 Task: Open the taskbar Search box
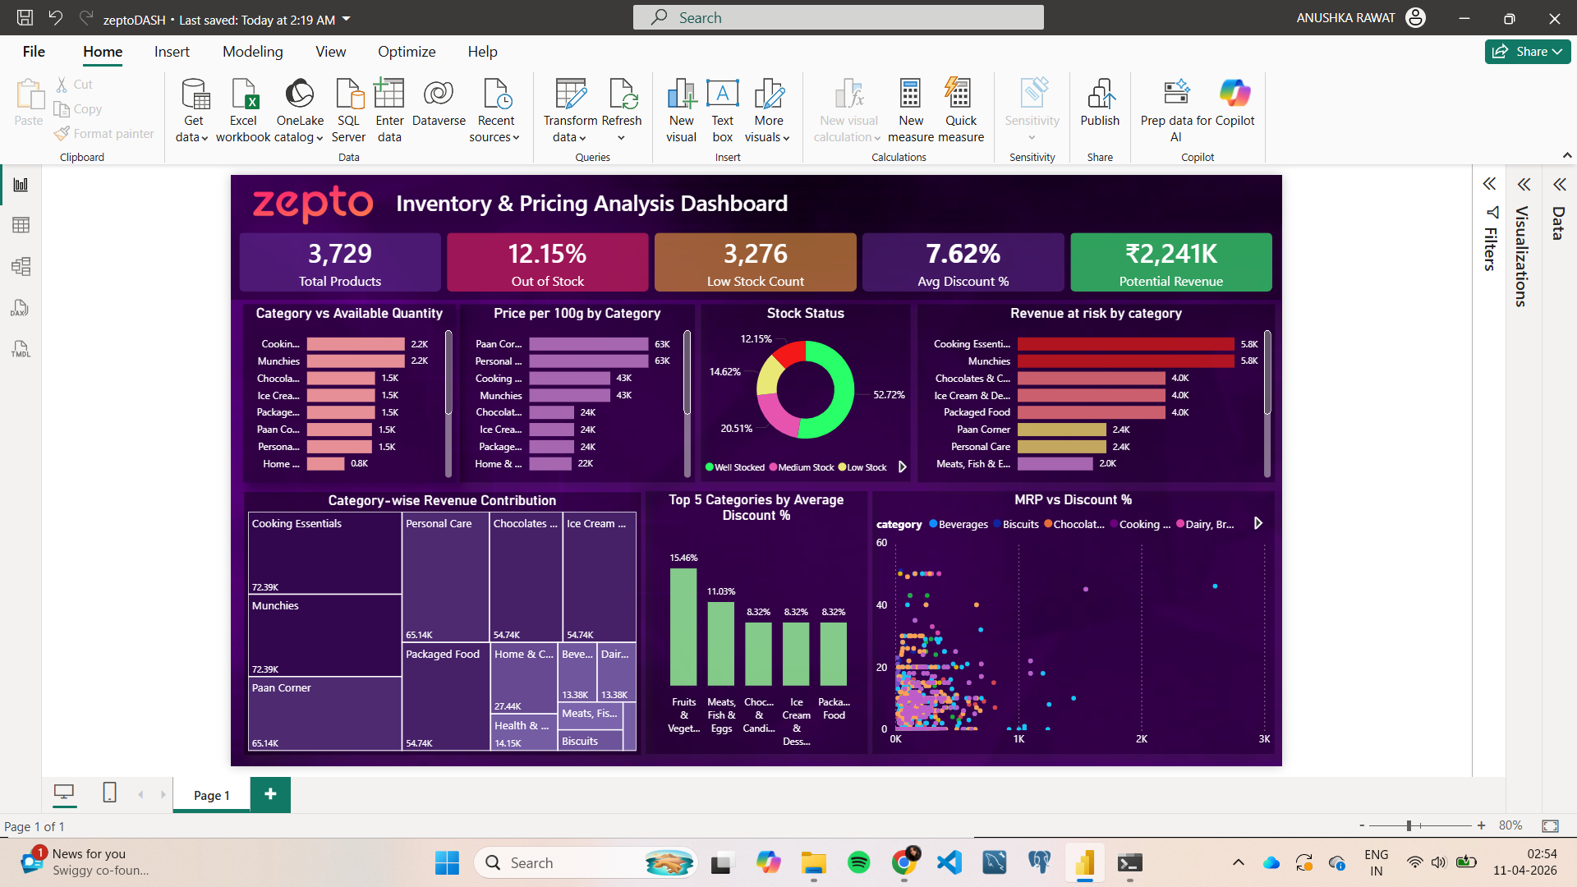(586, 862)
